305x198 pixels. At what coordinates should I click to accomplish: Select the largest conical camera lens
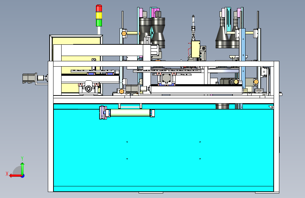click(x=222, y=33)
